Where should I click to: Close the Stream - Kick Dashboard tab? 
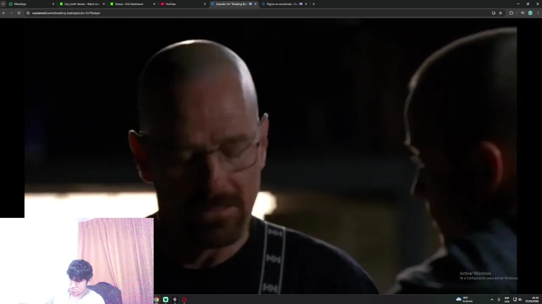point(154,4)
